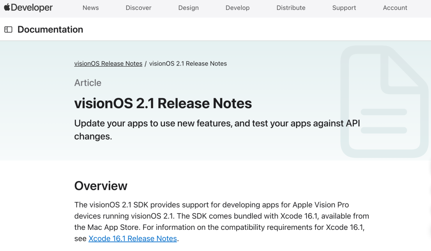
Task: Go to the Discover section
Action: pyautogui.click(x=138, y=8)
